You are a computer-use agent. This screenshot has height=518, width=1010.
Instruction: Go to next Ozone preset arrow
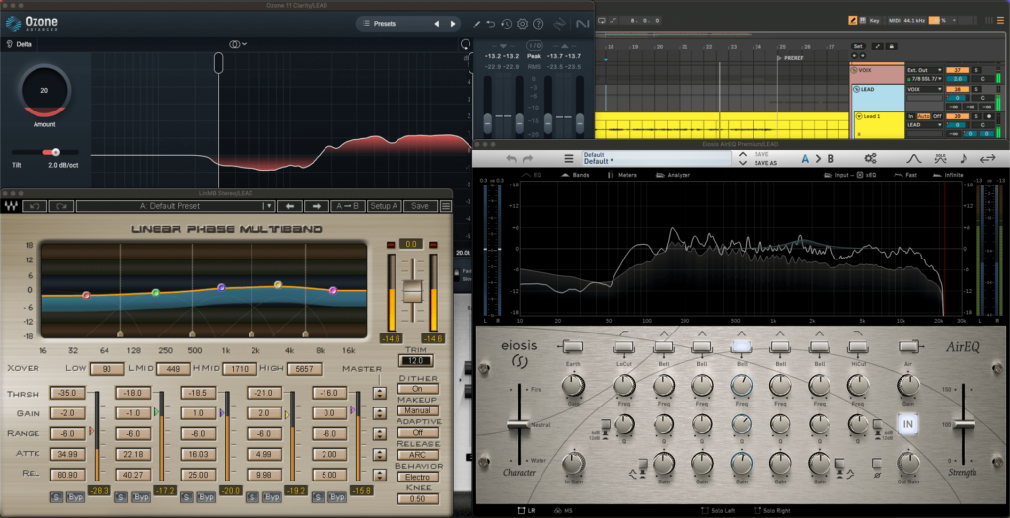coord(453,24)
